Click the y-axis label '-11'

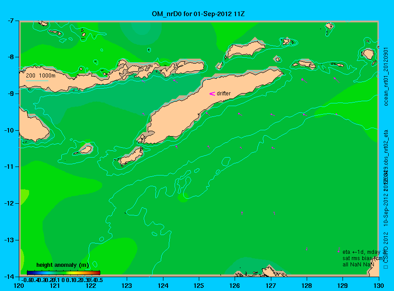9,167
